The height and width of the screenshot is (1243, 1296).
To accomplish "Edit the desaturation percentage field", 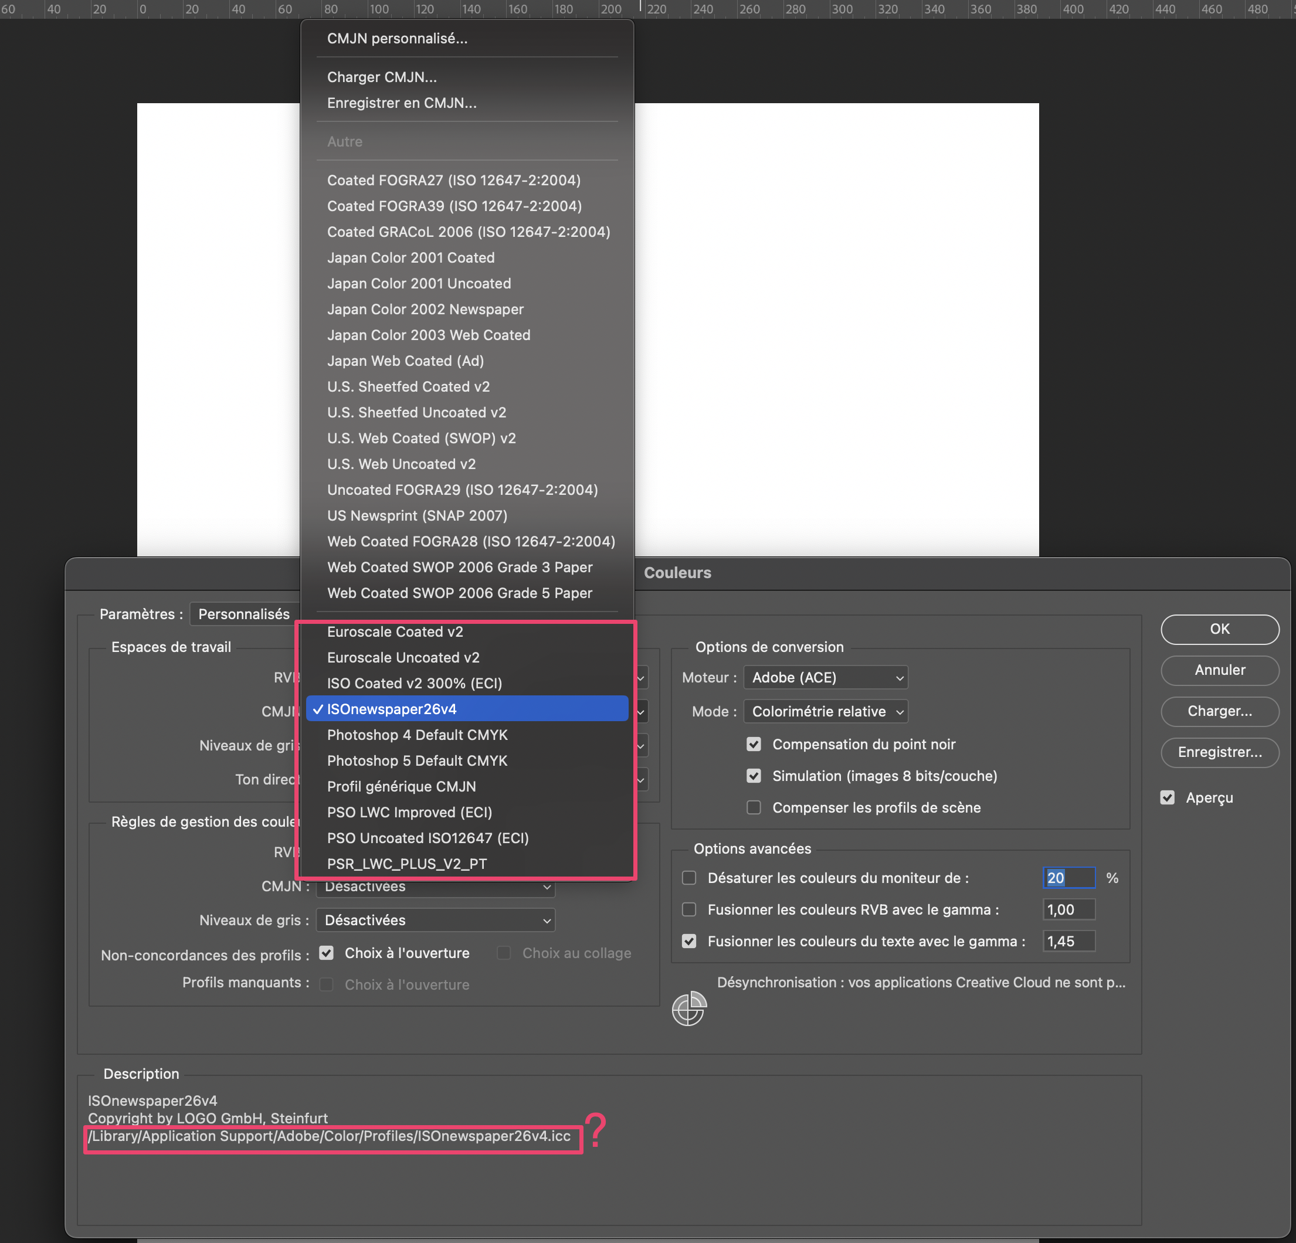I will coord(1068,877).
